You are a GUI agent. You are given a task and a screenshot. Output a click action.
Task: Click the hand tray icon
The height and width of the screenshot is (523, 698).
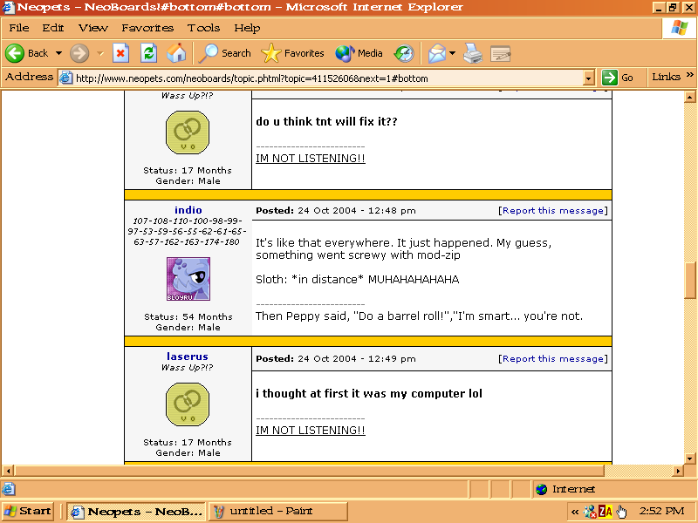click(621, 512)
